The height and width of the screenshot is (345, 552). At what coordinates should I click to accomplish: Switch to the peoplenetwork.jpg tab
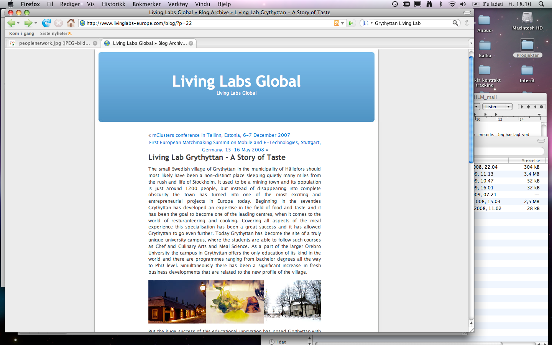pyautogui.click(x=53, y=43)
